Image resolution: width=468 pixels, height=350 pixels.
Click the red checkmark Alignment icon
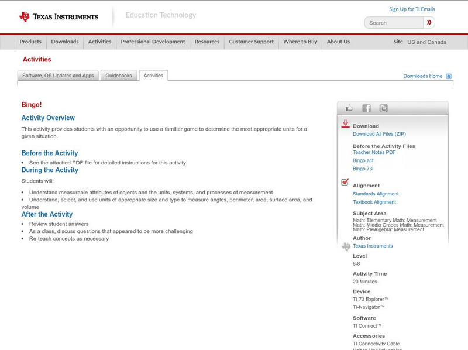[x=345, y=182]
